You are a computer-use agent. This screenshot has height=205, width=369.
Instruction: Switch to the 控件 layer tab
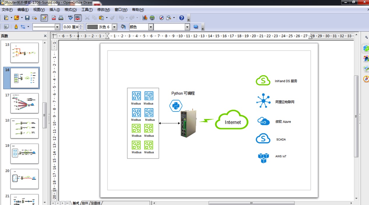pyautogui.click(x=85, y=203)
